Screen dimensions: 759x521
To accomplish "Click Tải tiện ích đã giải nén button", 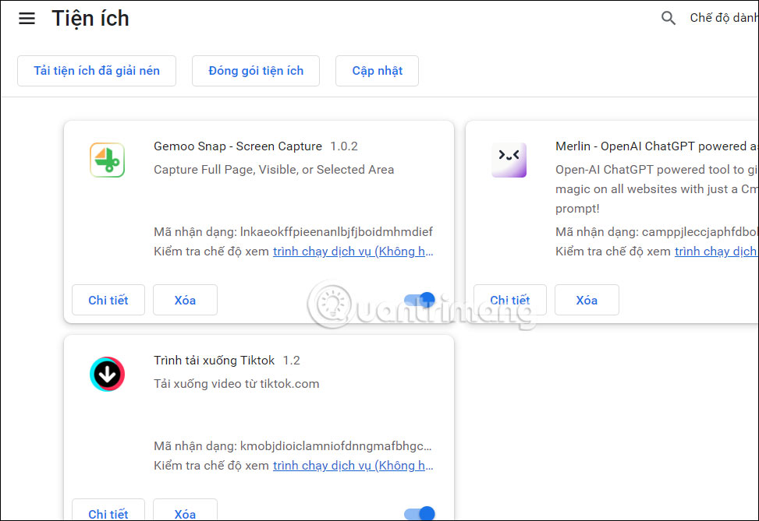I will [x=97, y=71].
